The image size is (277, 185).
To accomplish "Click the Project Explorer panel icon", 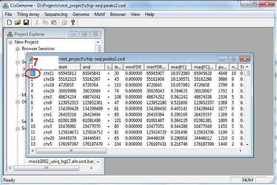I will pos(10,34).
